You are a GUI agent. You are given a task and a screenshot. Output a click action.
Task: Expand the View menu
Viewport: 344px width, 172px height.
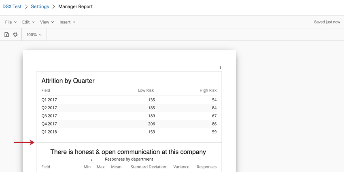pos(47,22)
